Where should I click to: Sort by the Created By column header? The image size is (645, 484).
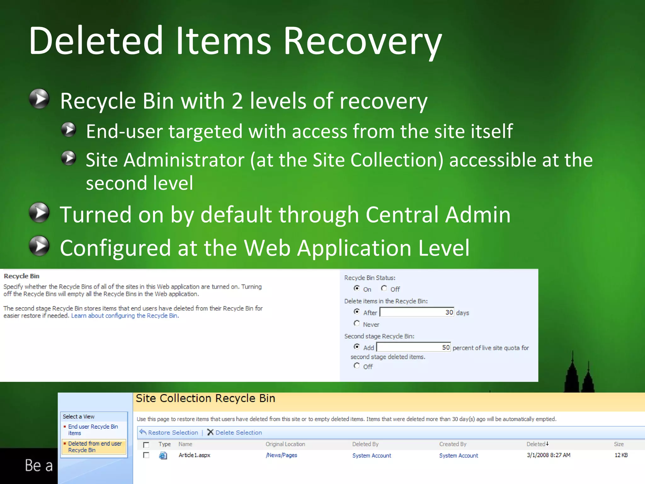(x=453, y=444)
